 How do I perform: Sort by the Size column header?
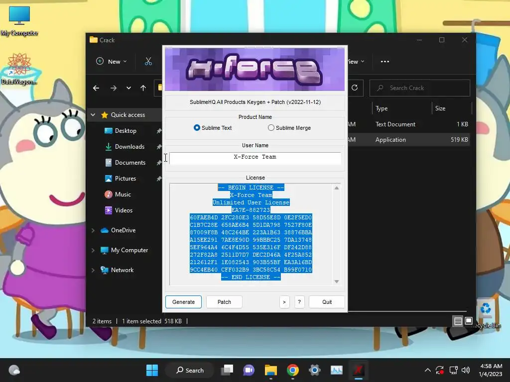point(440,108)
